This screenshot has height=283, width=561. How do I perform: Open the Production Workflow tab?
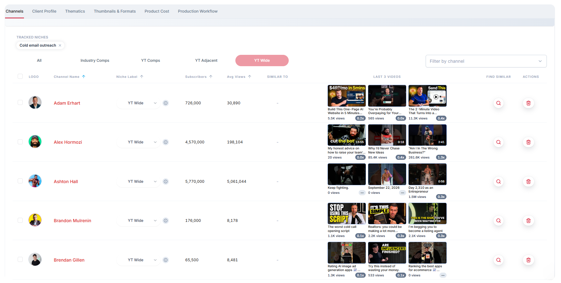(x=198, y=11)
